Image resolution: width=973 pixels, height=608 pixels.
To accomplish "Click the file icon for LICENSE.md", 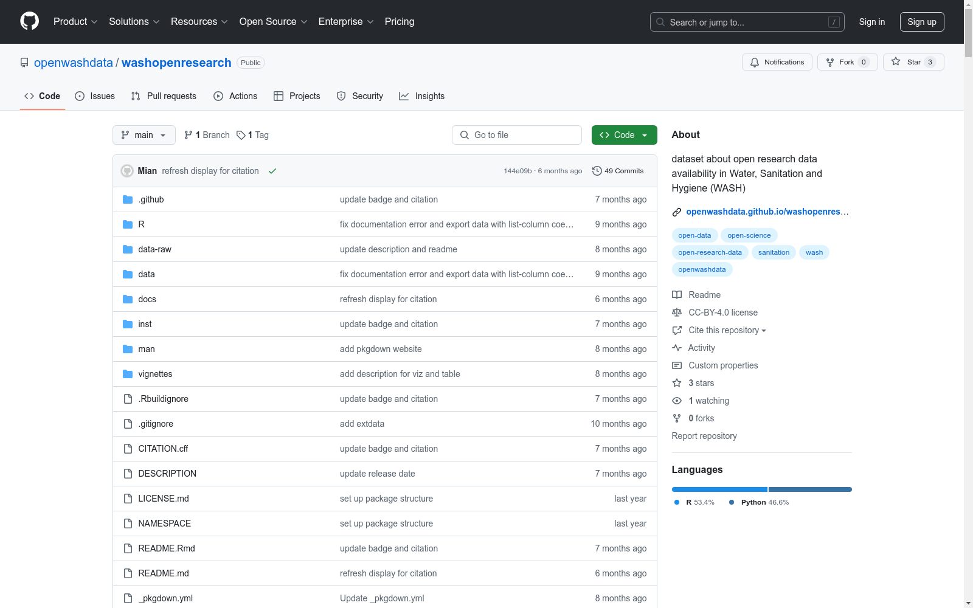I will click(x=128, y=499).
